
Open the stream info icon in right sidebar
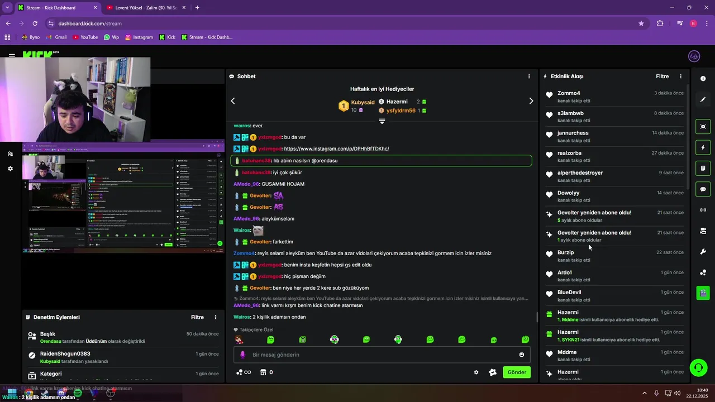tap(703, 79)
